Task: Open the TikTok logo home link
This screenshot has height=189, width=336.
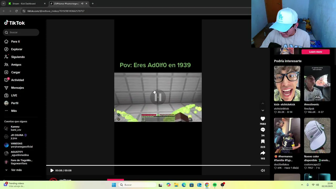Action: (14, 23)
